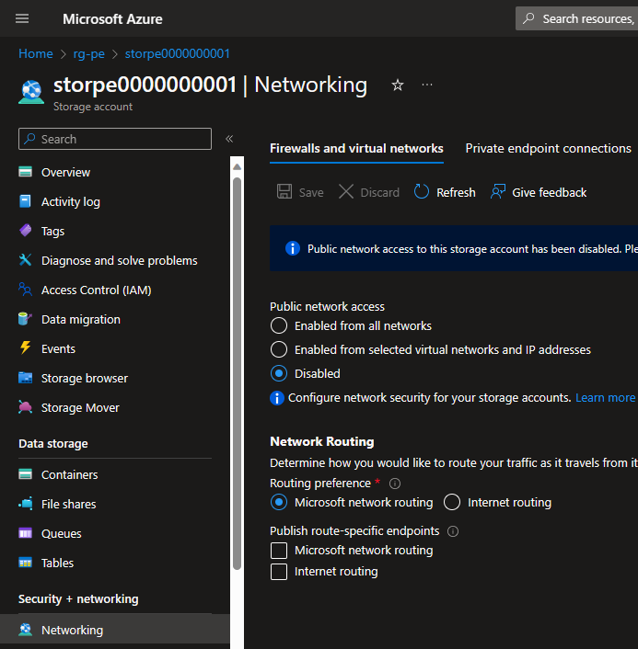
Task: Click the sidebar scrollbar thumb
Action: pos(238,373)
